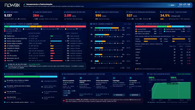Open the TOPOLOGIA button
Viewport: 195px width, 110px height.
tap(119, 95)
